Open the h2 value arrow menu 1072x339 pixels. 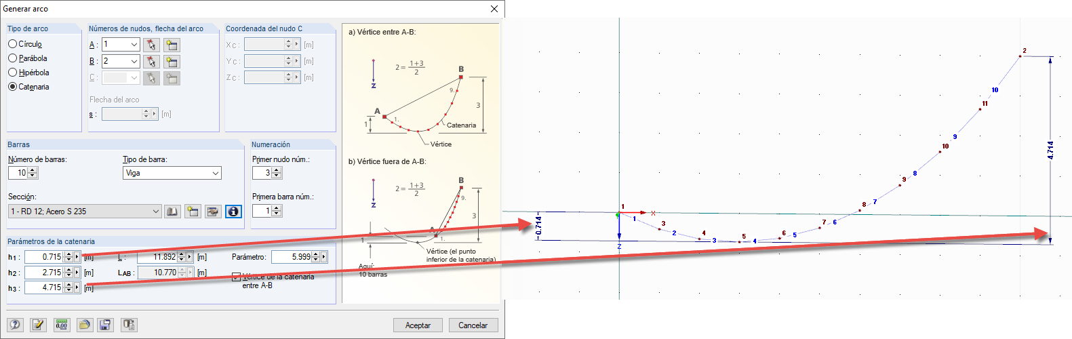(x=77, y=273)
